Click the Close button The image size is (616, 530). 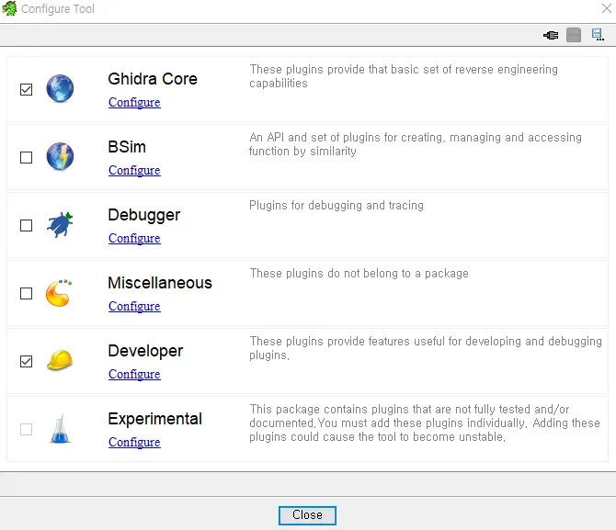coord(307,515)
